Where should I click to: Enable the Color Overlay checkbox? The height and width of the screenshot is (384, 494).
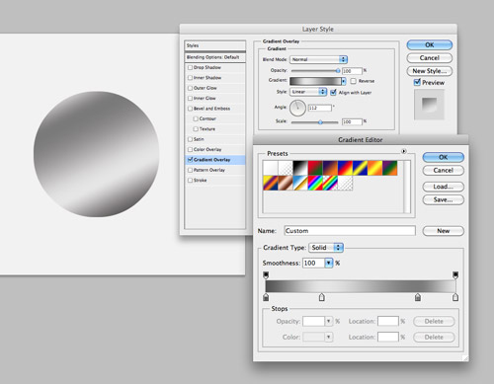pos(190,149)
